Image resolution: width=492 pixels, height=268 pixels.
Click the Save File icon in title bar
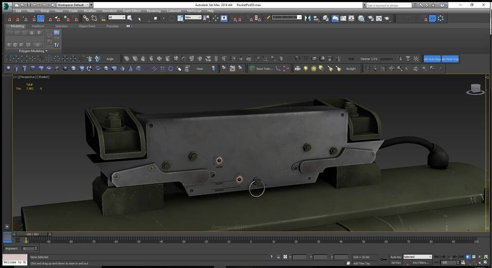(x=29, y=5)
